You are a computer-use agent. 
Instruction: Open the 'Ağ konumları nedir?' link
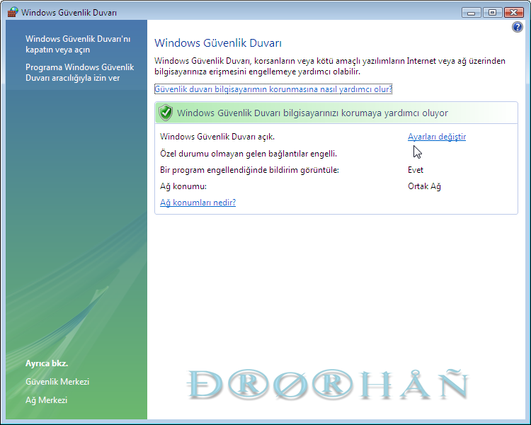[198, 203]
